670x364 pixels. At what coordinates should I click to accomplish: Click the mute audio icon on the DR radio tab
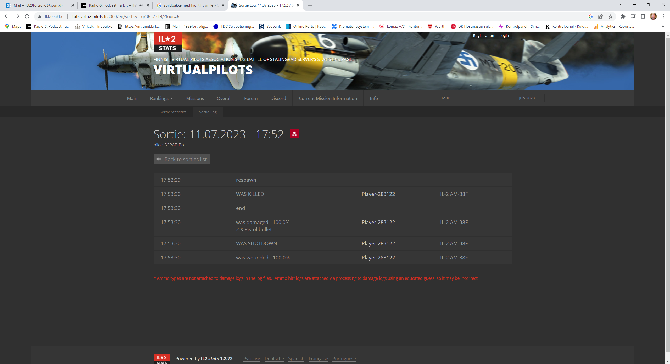pos(141,5)
